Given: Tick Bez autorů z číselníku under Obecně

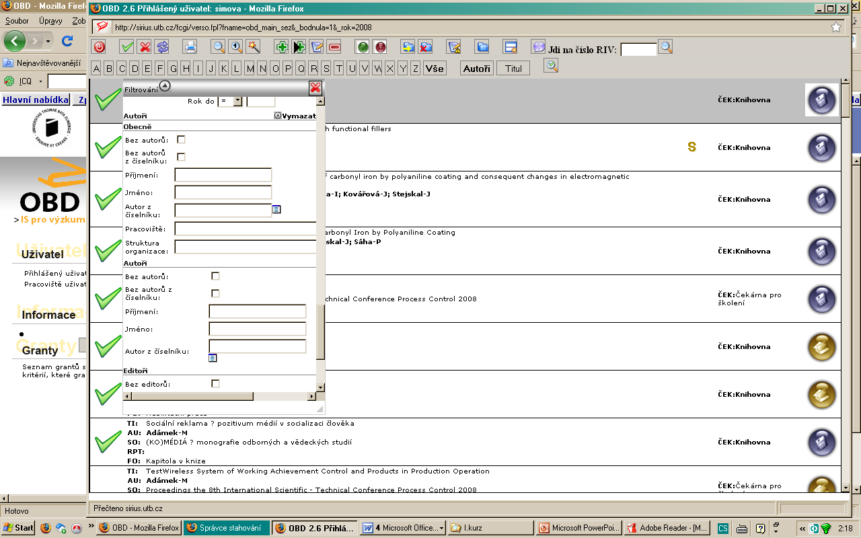Looking at the screenshot, I should click(x=181, y=157).
